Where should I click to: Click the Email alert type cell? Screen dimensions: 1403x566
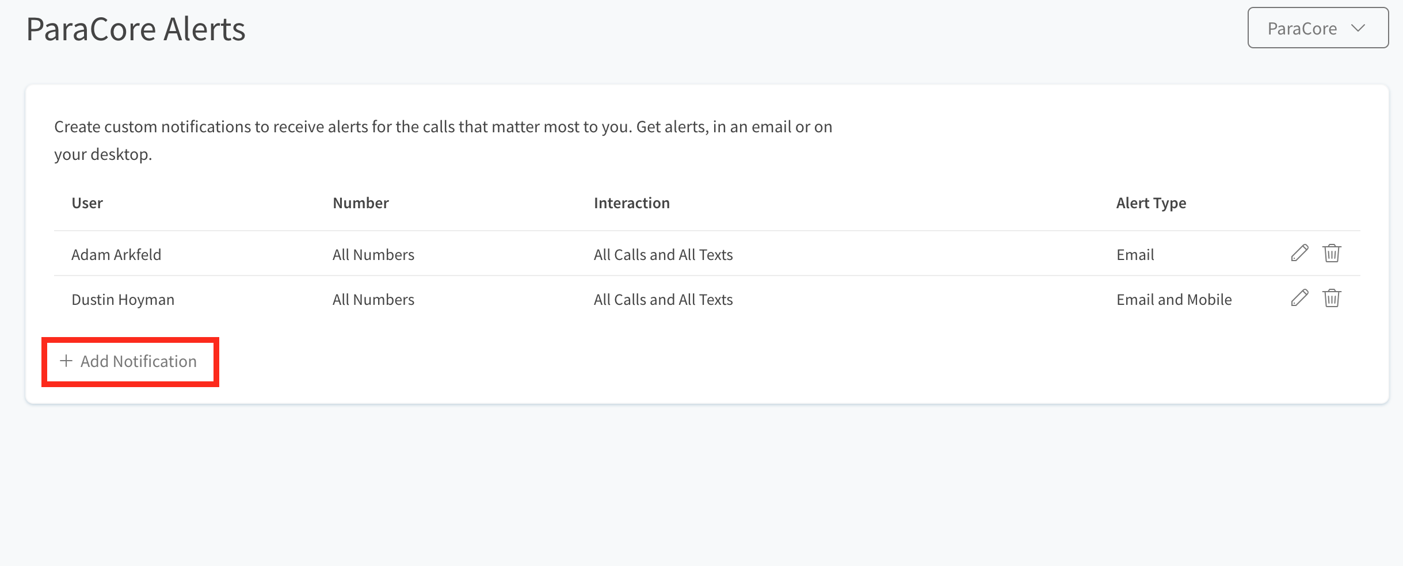tap(1135, 255)
